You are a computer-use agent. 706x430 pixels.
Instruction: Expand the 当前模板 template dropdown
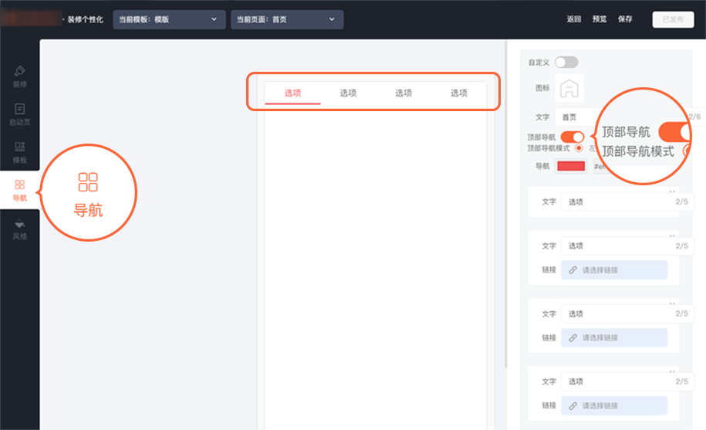coord(169,19)
